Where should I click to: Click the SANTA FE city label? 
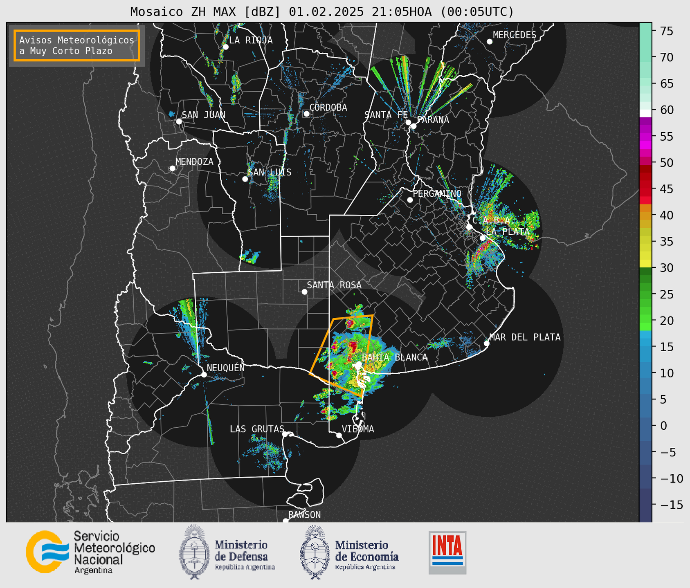pos(386,115)
